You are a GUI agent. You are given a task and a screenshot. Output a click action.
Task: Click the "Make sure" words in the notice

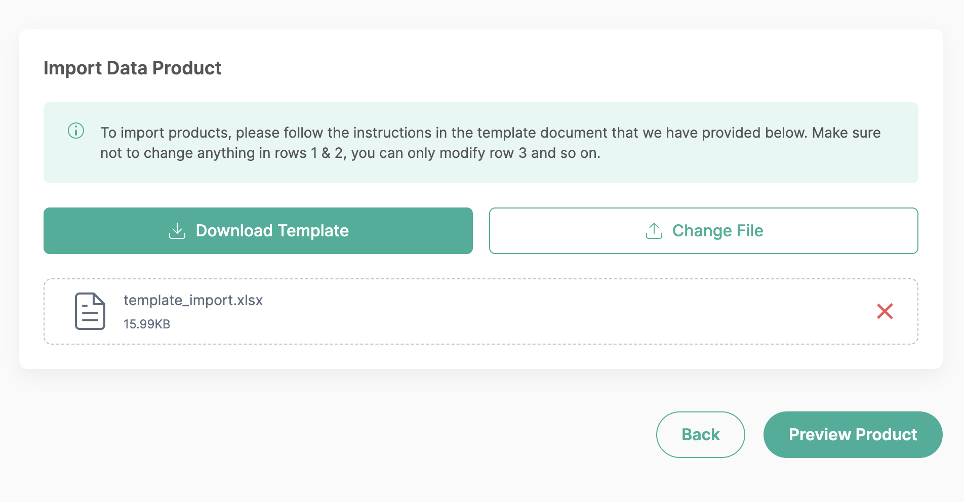pos(846,133)
